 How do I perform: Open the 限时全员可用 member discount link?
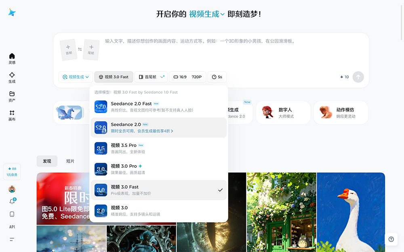coord(142,131)
